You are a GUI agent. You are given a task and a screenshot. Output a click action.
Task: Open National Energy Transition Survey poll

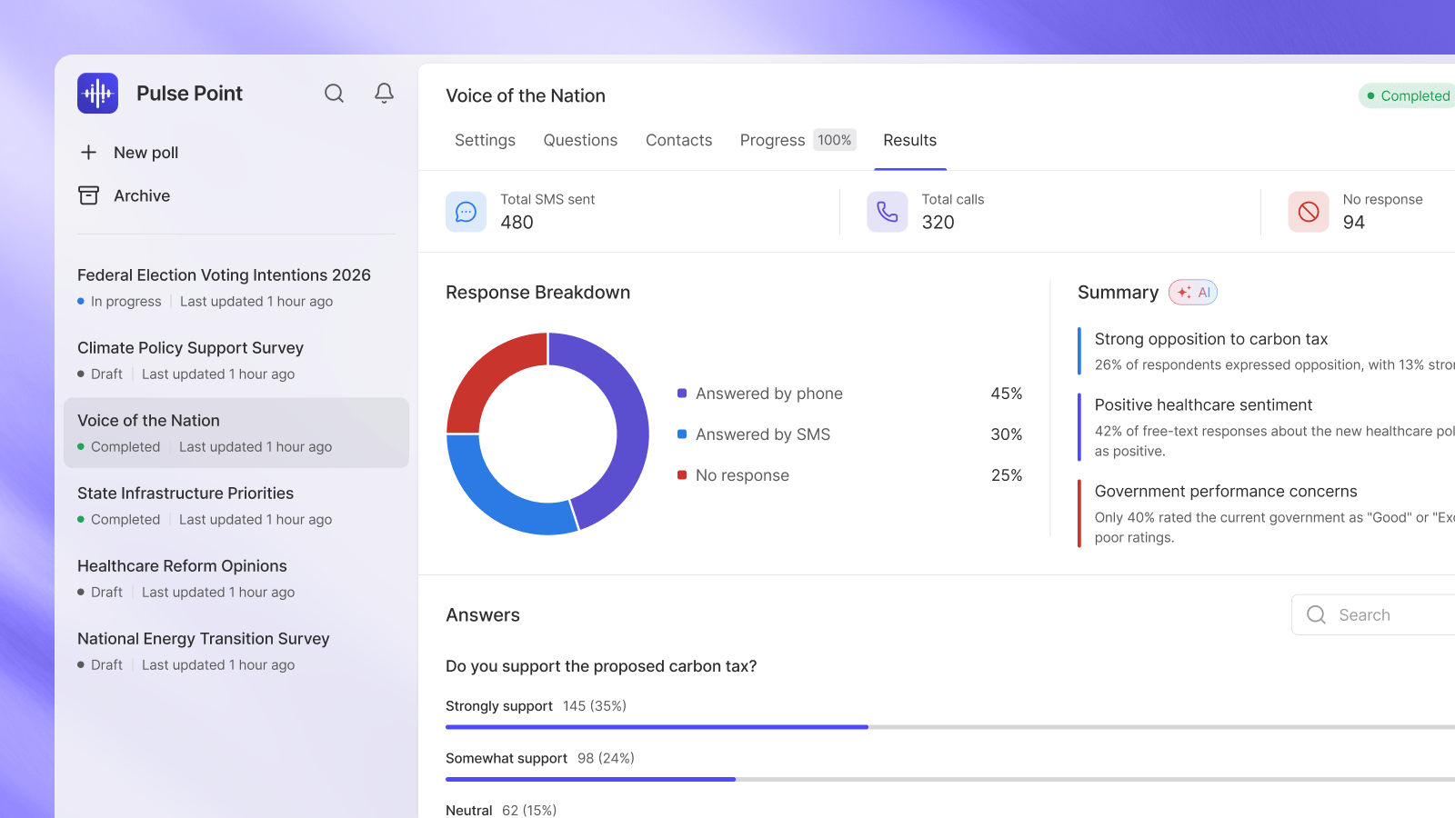tap(236, 651)
